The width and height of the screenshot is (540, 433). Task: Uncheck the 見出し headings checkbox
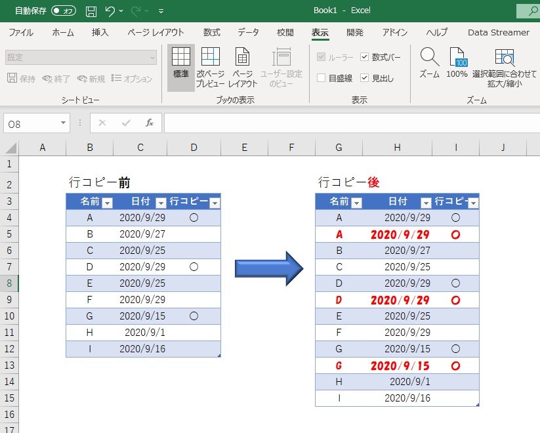(x=365, y=78)
